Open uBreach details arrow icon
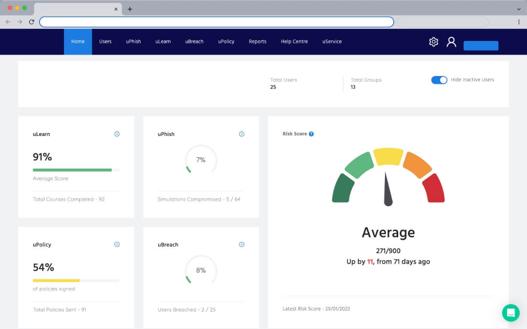 coord(242,245)
